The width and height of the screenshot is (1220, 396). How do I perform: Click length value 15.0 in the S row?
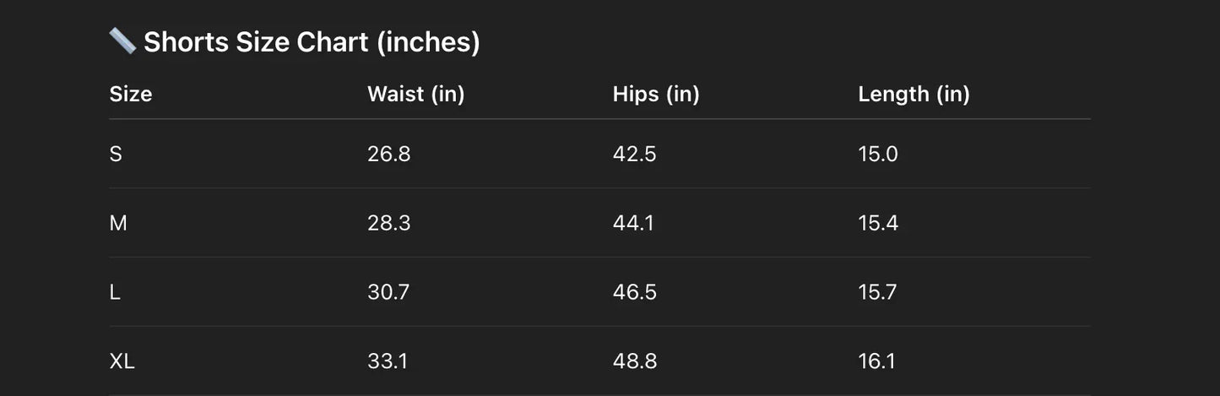tap(878, 154)
